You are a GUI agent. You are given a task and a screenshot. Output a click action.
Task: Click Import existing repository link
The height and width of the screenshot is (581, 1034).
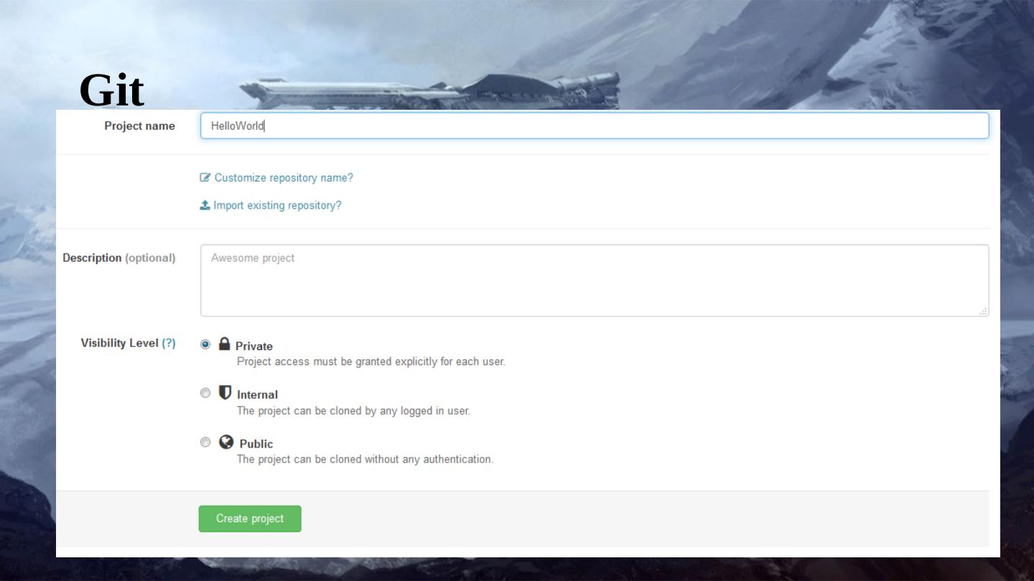(277, 206)
